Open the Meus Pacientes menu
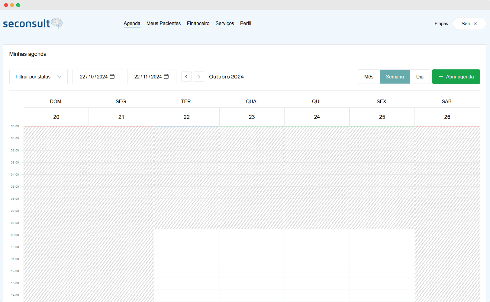This screenshot has width=490, height=302. [x=163, y=23]
